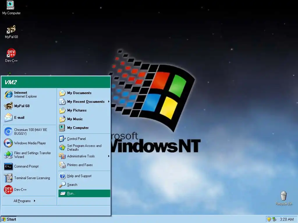The height and width of the screenshot is (223, 298).
Task: Click the Search magnifier icon
Action: tap(62, 185)
